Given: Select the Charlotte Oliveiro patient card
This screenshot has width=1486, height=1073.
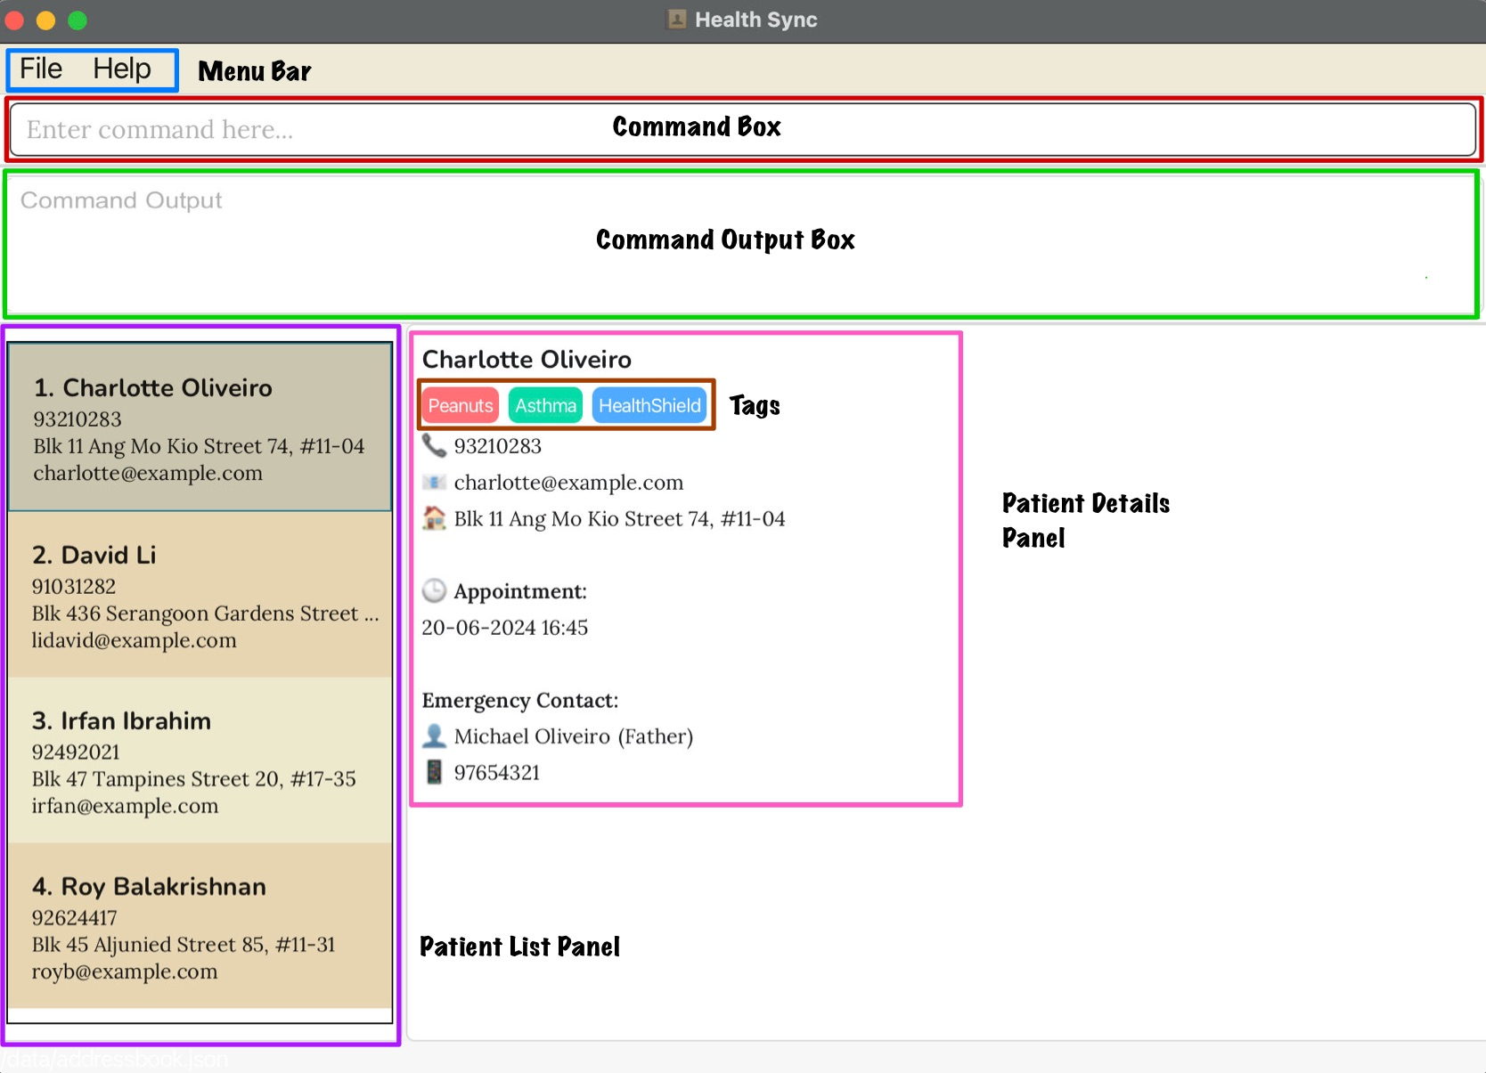Looking at the screenshot, I should (x=200, y=428).
